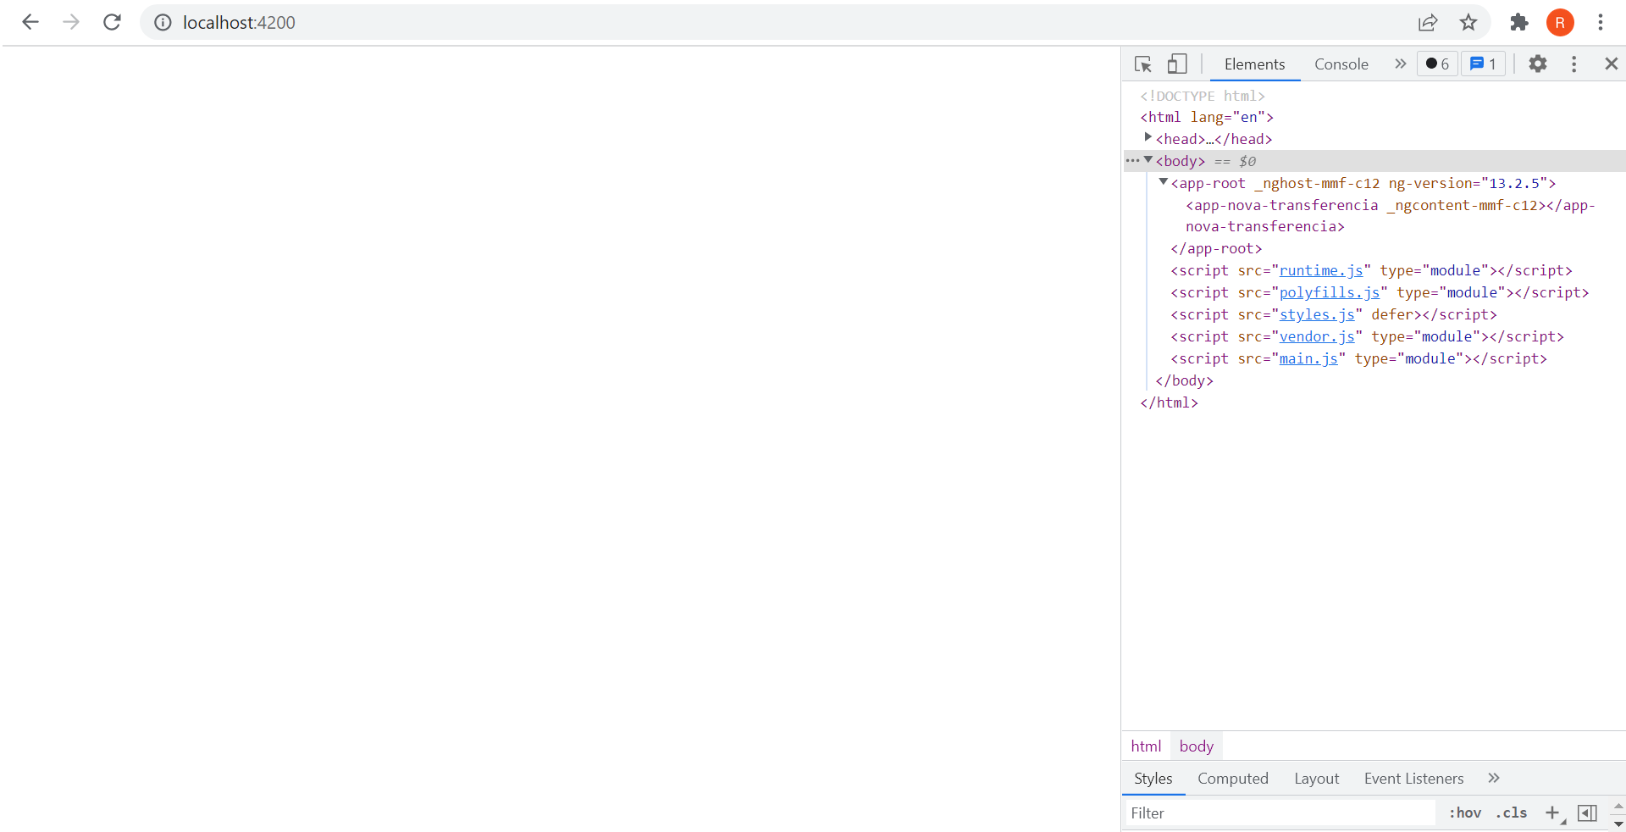Open the polyfills.js script link
Image resolution: width=1626 pixels, height=832 pixels.
point(1330,292)
